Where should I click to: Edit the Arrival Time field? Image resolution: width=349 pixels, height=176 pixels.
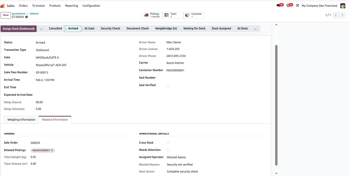tap(84, 80)
